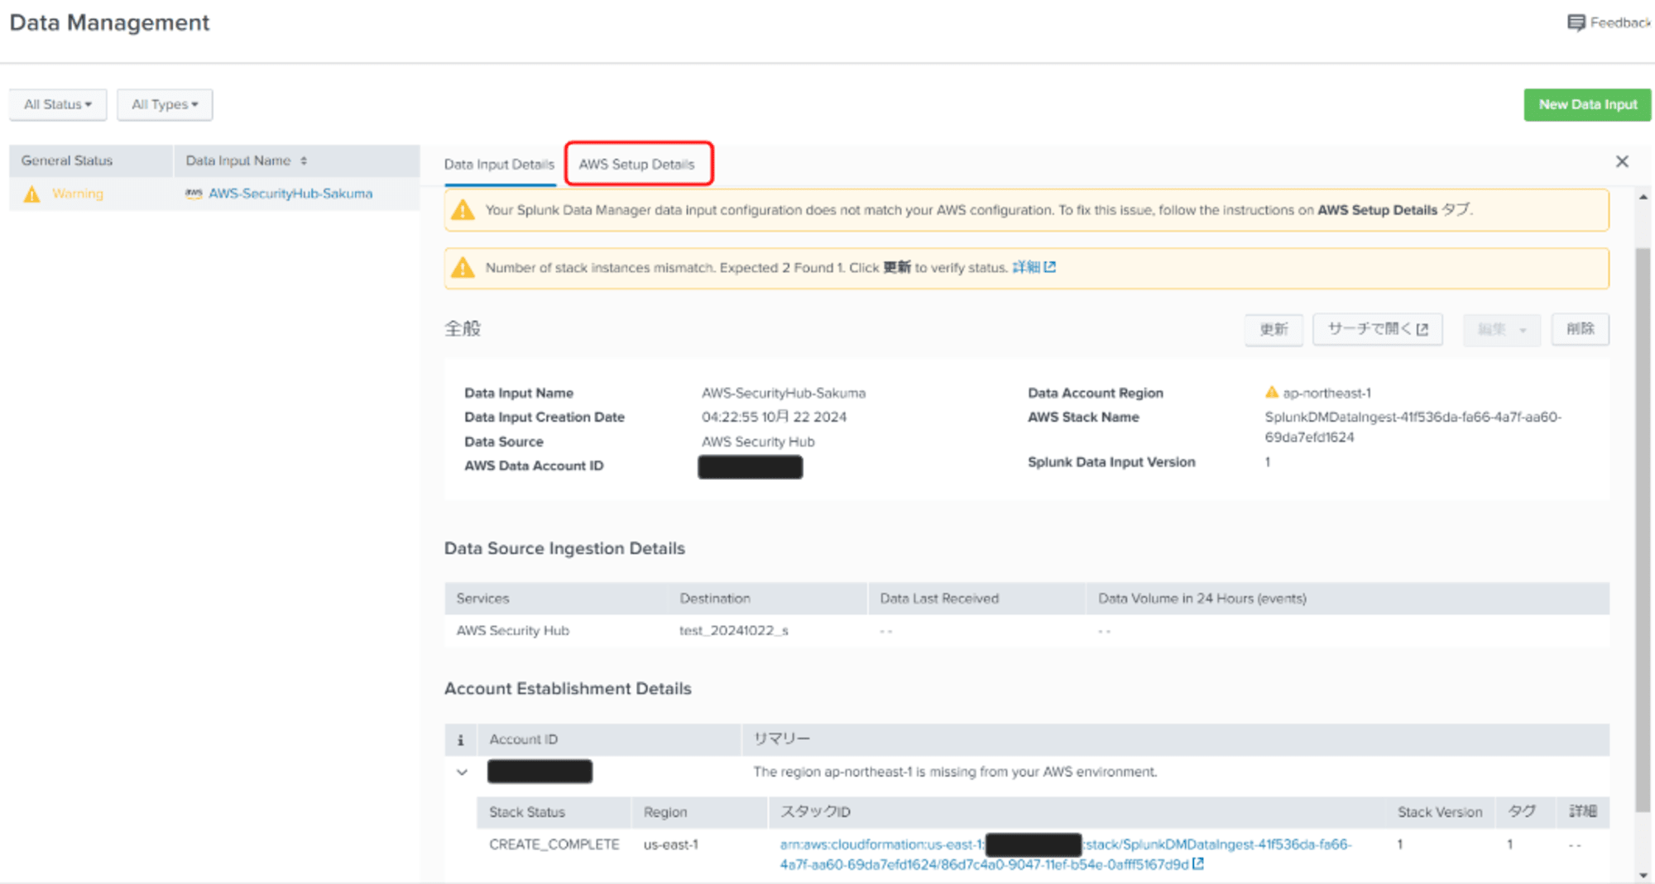Click the region missing summary text

point(955,772)
